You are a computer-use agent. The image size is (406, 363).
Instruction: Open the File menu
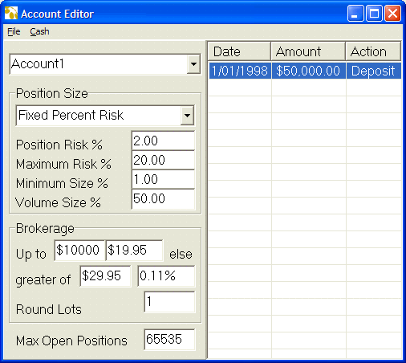14,31
